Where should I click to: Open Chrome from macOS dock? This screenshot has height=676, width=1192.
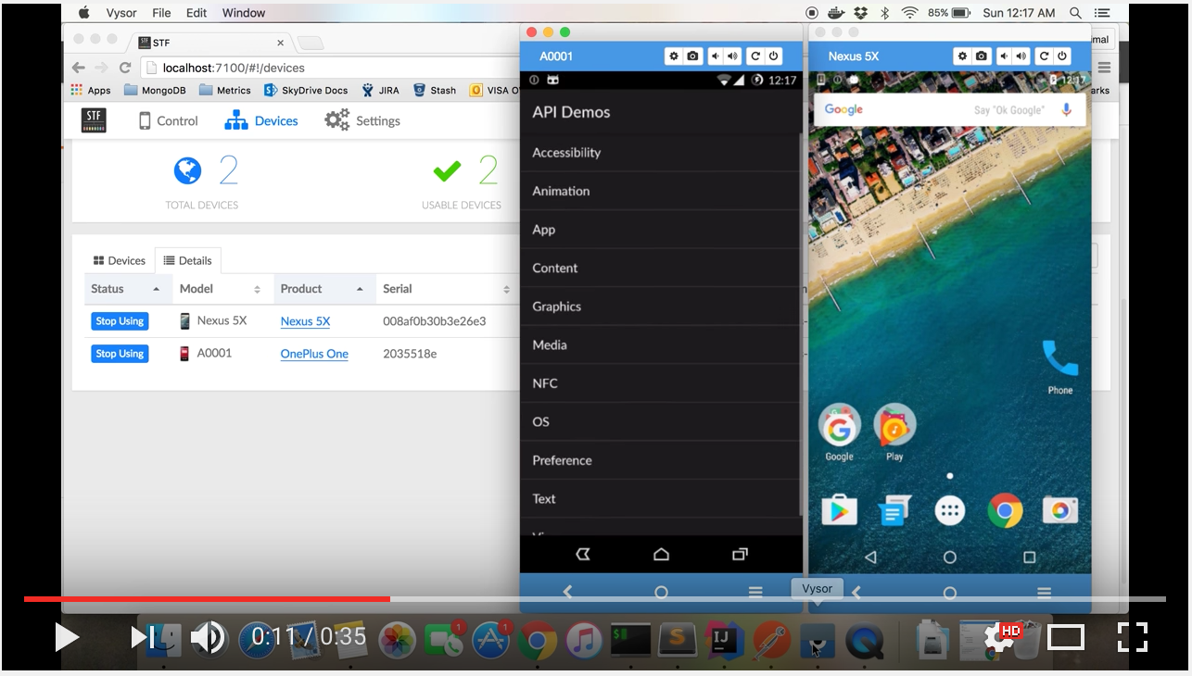[538, 640]
